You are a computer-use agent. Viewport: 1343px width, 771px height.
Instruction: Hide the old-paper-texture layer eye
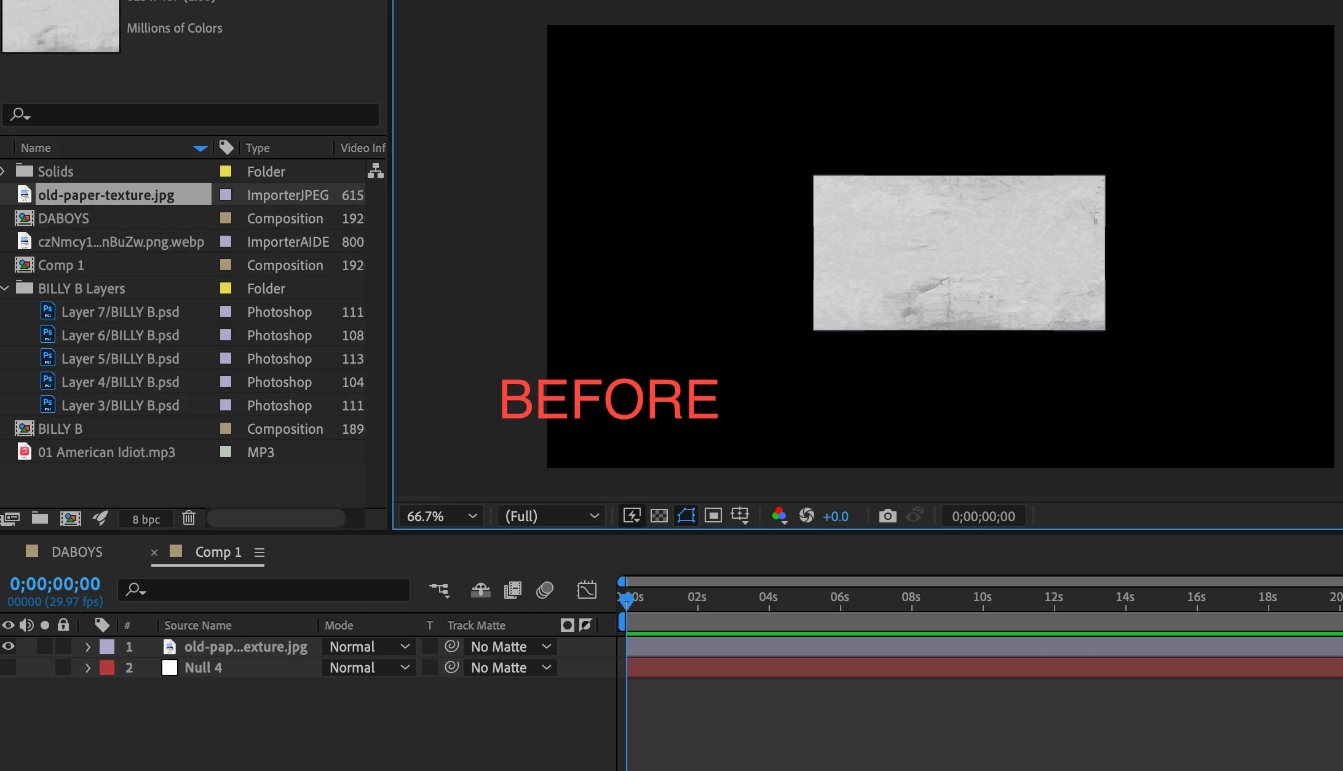[9, 646]
